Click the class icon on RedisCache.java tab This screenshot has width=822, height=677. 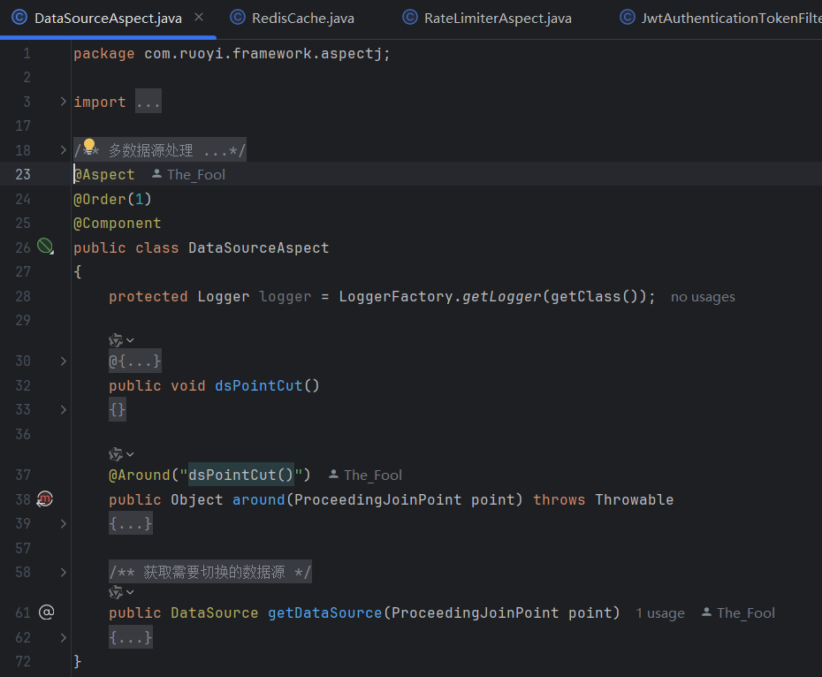[x=238, y=18]
